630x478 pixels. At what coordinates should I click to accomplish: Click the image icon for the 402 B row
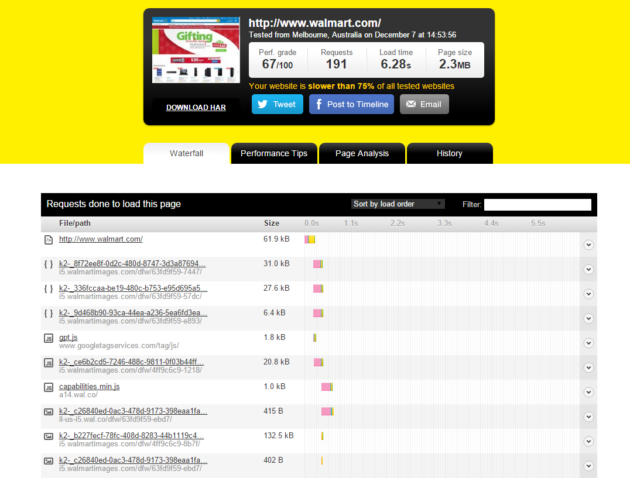[x=49, y=461]
